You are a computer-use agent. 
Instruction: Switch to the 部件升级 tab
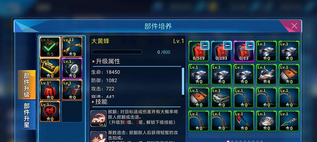[27, 85]
